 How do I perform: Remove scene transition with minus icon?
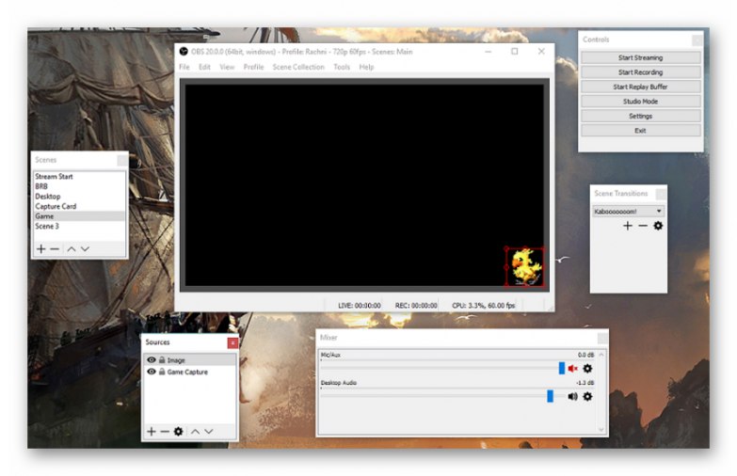click(x=643, y=226)
